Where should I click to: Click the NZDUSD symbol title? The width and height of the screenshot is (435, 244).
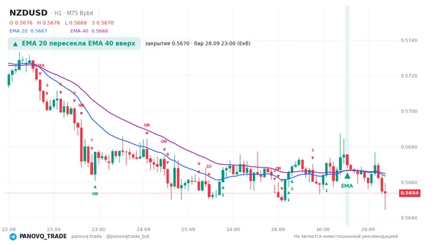29,13
